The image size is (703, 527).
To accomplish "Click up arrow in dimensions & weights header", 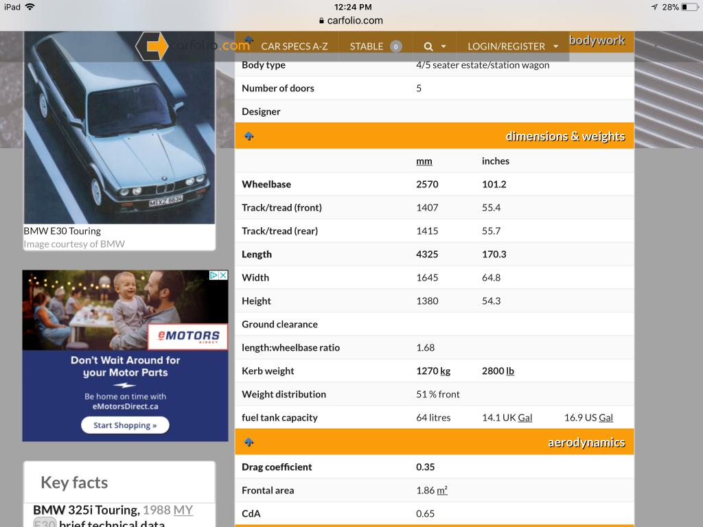I will (x=249, y=136).
